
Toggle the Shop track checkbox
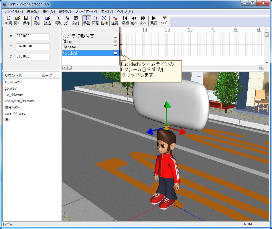(x=115, y=42)
